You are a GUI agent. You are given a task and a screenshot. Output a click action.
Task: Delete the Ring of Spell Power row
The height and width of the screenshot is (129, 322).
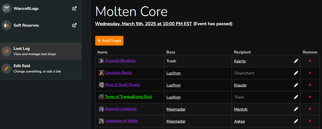click(310, 85)
